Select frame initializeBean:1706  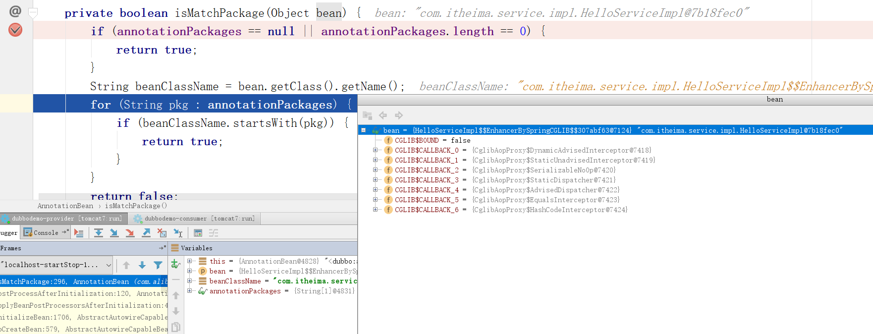click(84, 317)
